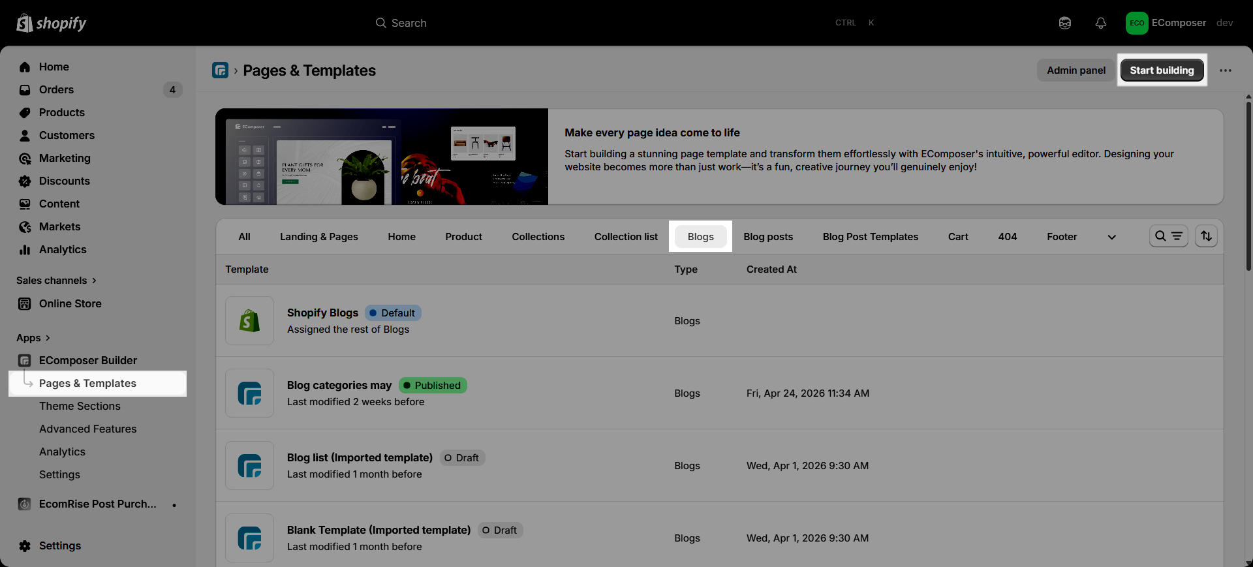
Task: Click the Online Store storefront icon
Action: point(25,303)
